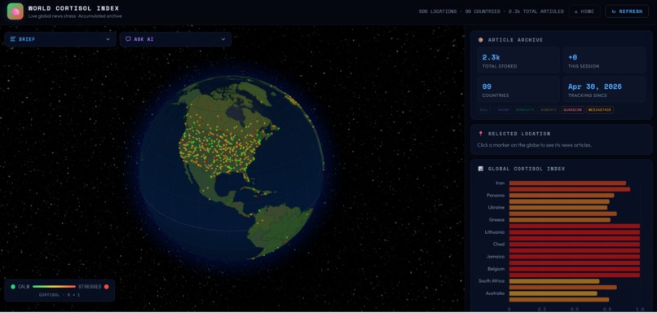Click the World Cortisol Index title
The image size is (657, 313).
[x=73, y=8]
